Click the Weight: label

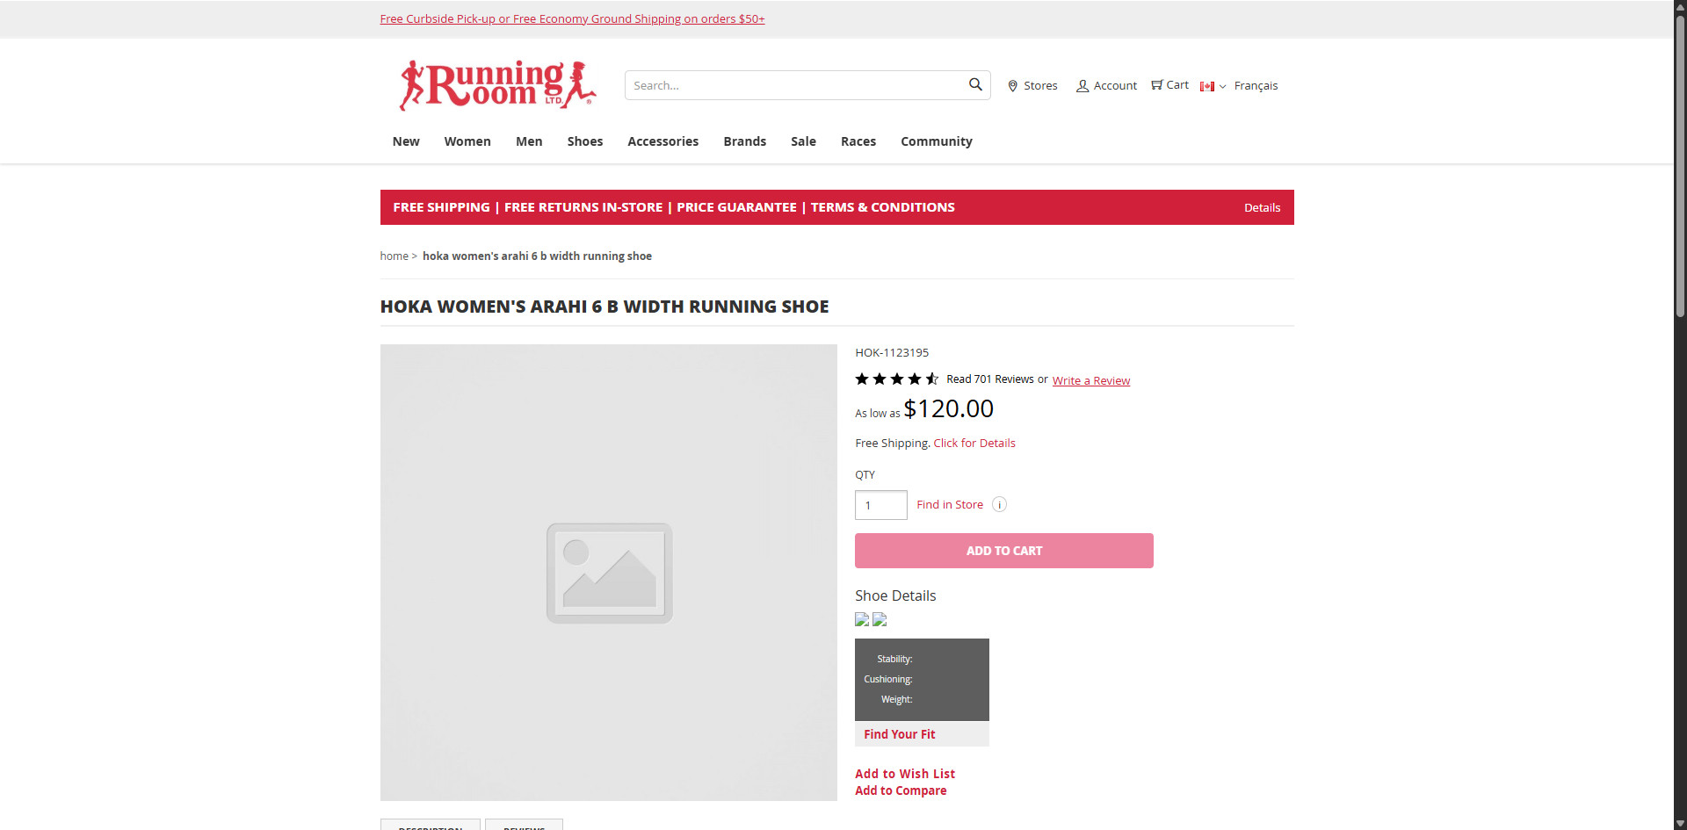tap(897, 699)
